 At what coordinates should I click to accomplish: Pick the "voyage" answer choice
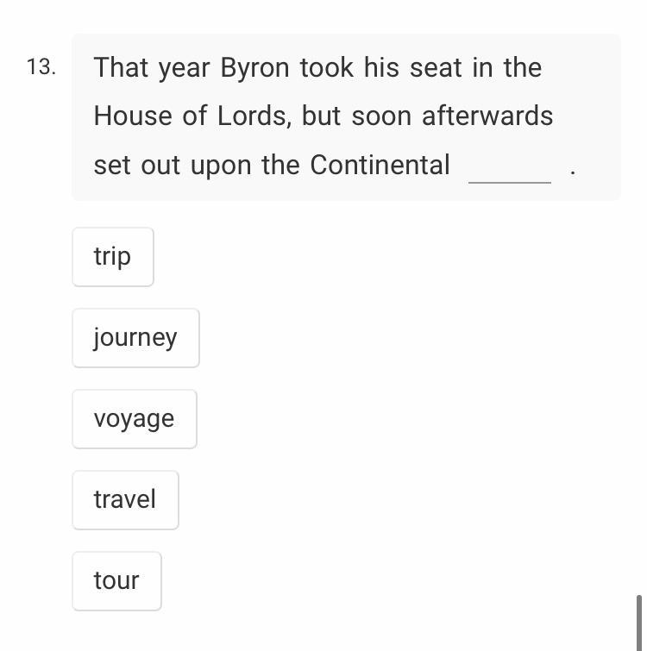pos(135,419)
